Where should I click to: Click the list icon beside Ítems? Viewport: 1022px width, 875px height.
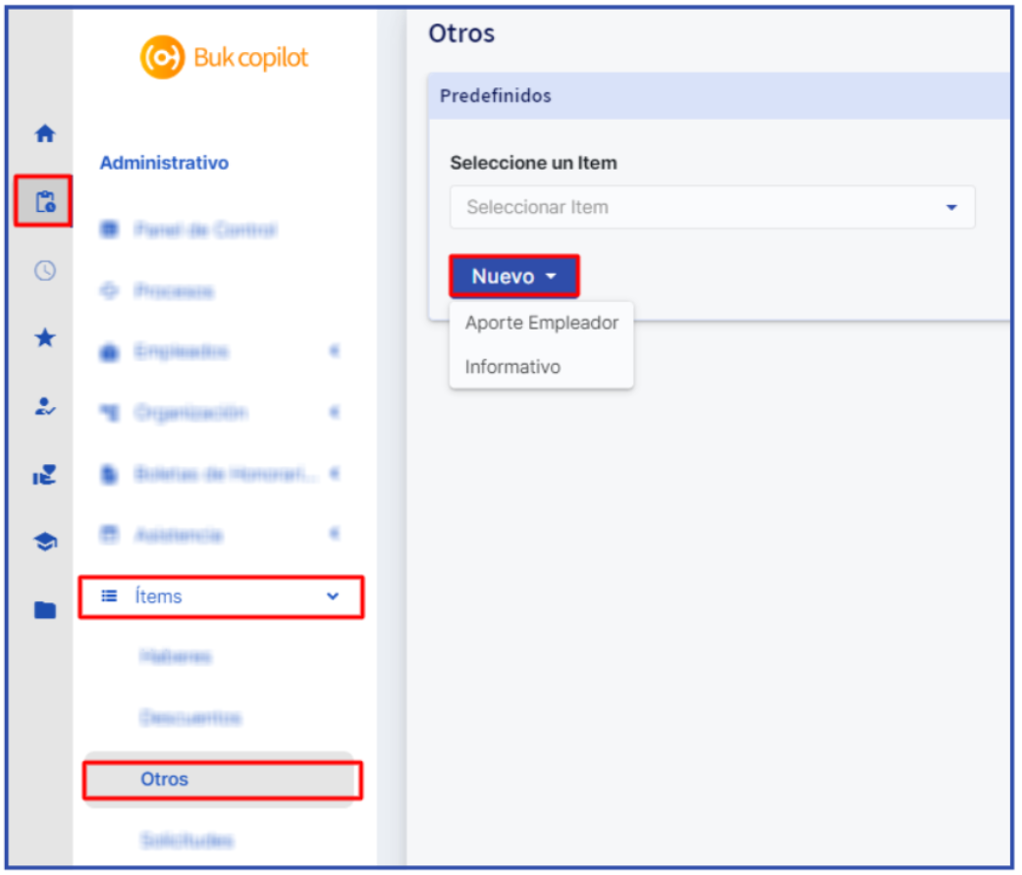(109, 595)
